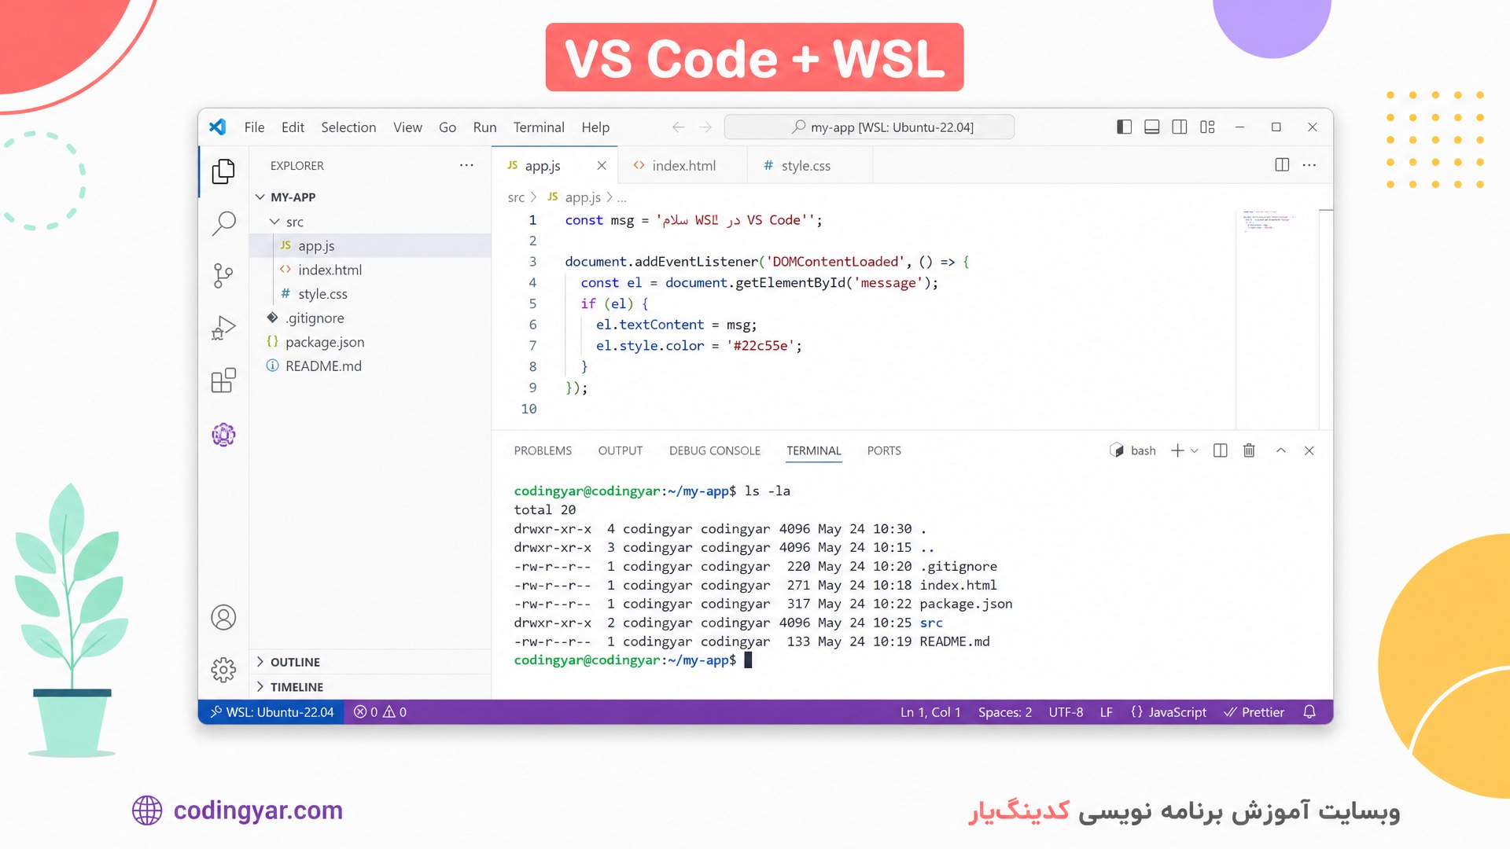Select JavaScript language mode
This screenshot has width=1510, height=849.
click(1169, 712)
